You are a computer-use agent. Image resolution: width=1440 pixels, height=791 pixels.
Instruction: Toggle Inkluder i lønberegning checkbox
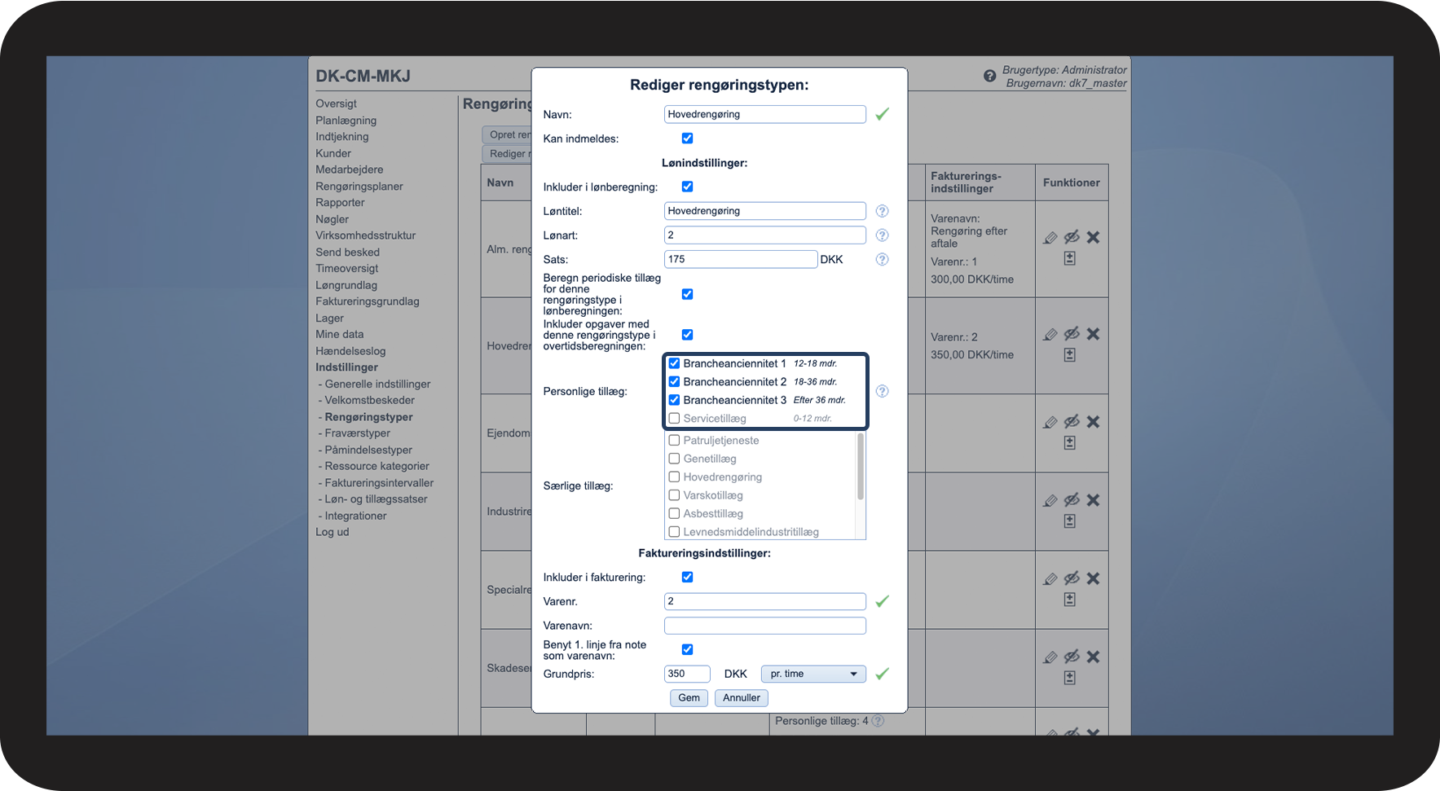click(687, 187)
